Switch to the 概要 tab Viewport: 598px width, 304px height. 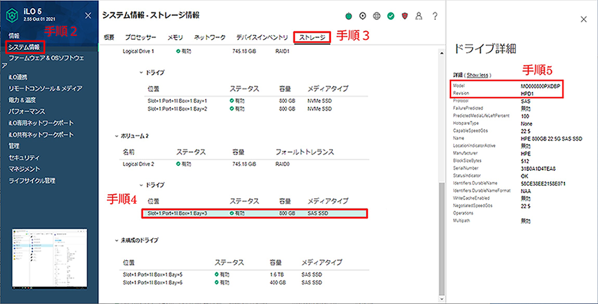[x=109, y=37]
